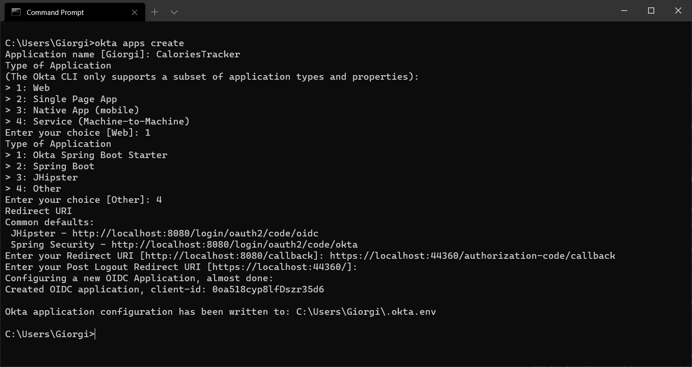692x367 pixels.
Task: Click the Command Prompt tab icon
Action: [16, 13]
